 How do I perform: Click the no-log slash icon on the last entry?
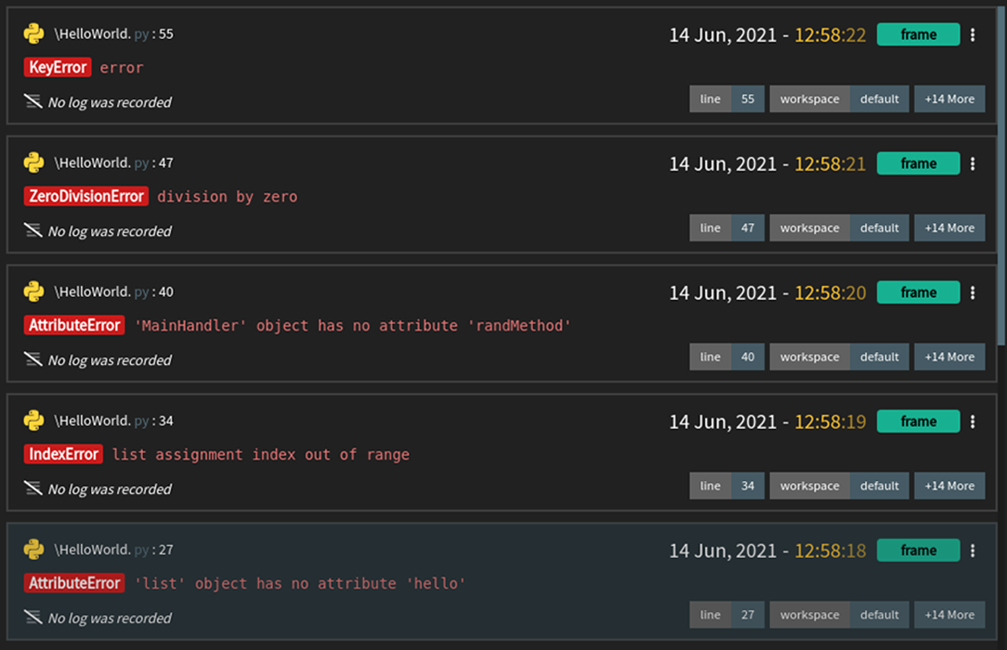(31, 617)
